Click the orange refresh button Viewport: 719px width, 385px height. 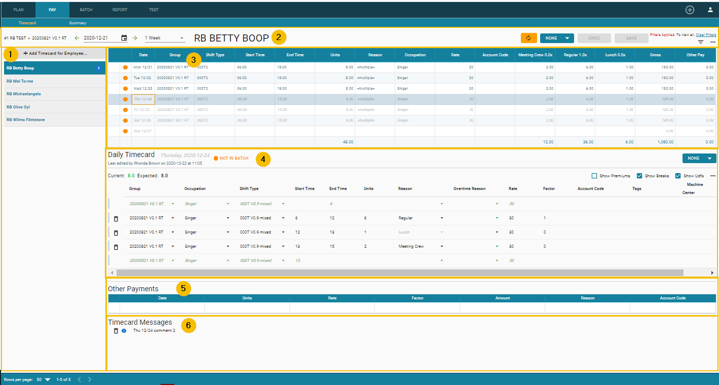point(528,38)
